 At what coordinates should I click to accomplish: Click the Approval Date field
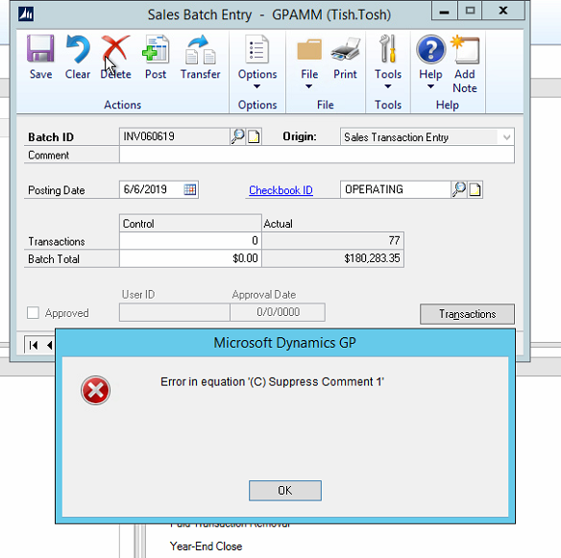pos(278,312)
